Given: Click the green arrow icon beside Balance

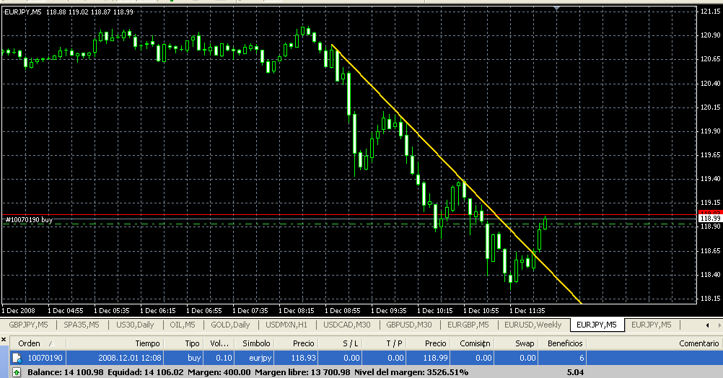Looking at the screenshot, I should [17, 372].
